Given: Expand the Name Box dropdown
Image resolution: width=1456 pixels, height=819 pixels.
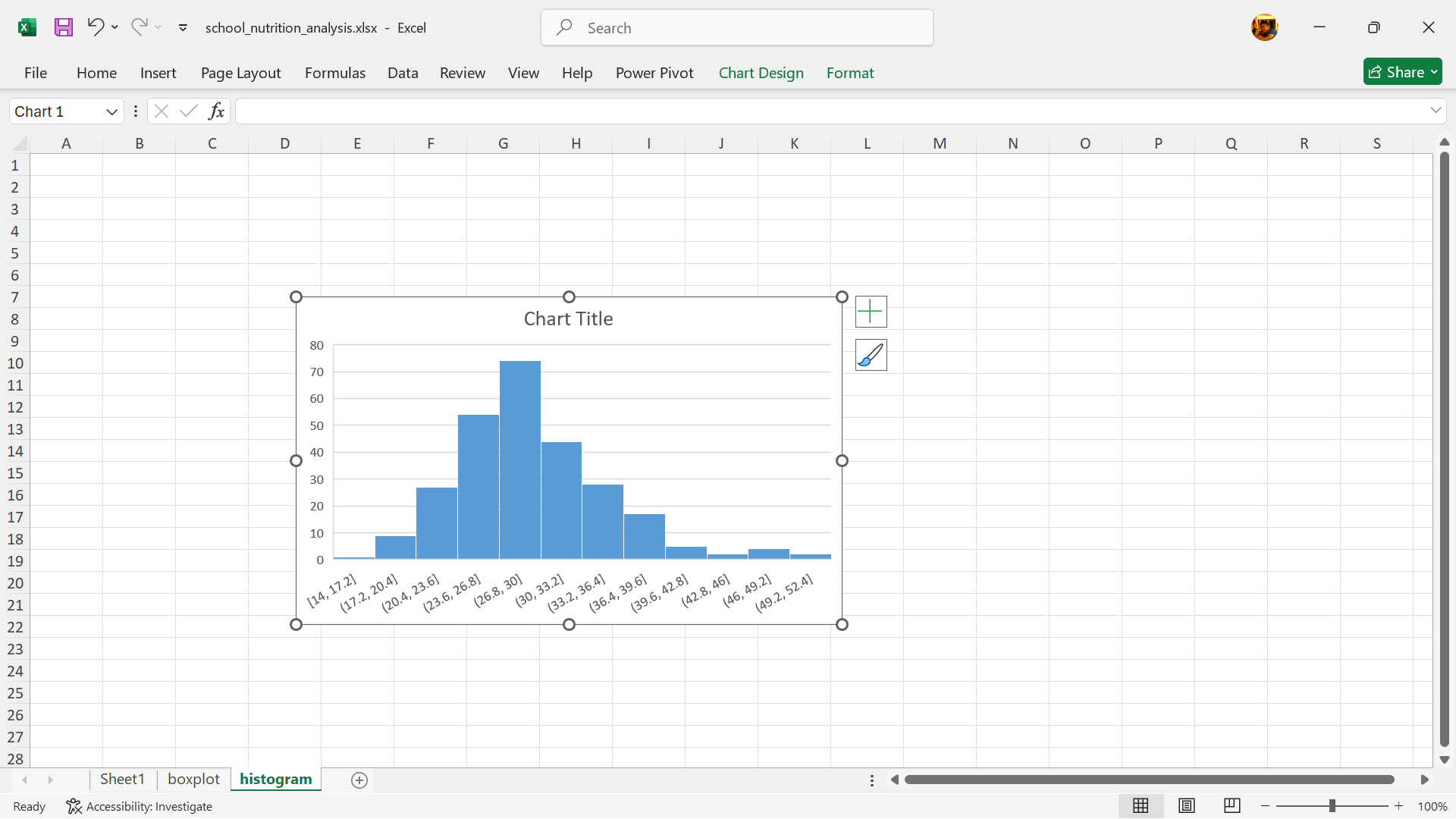Looking at the screenshot, I should [111, 112].
